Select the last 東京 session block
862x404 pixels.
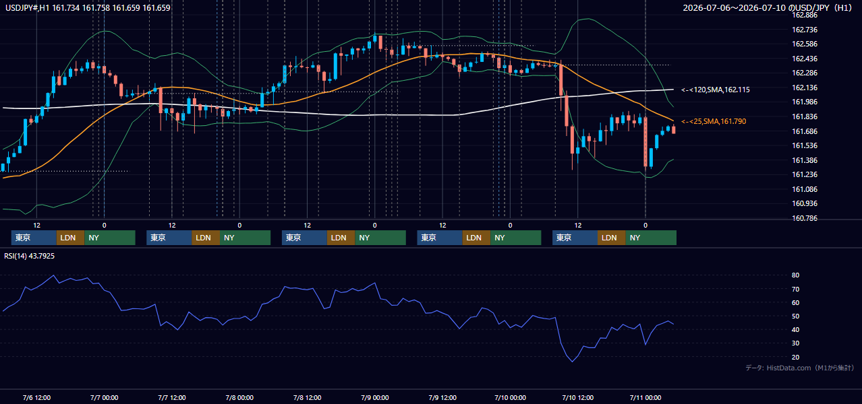575,238
